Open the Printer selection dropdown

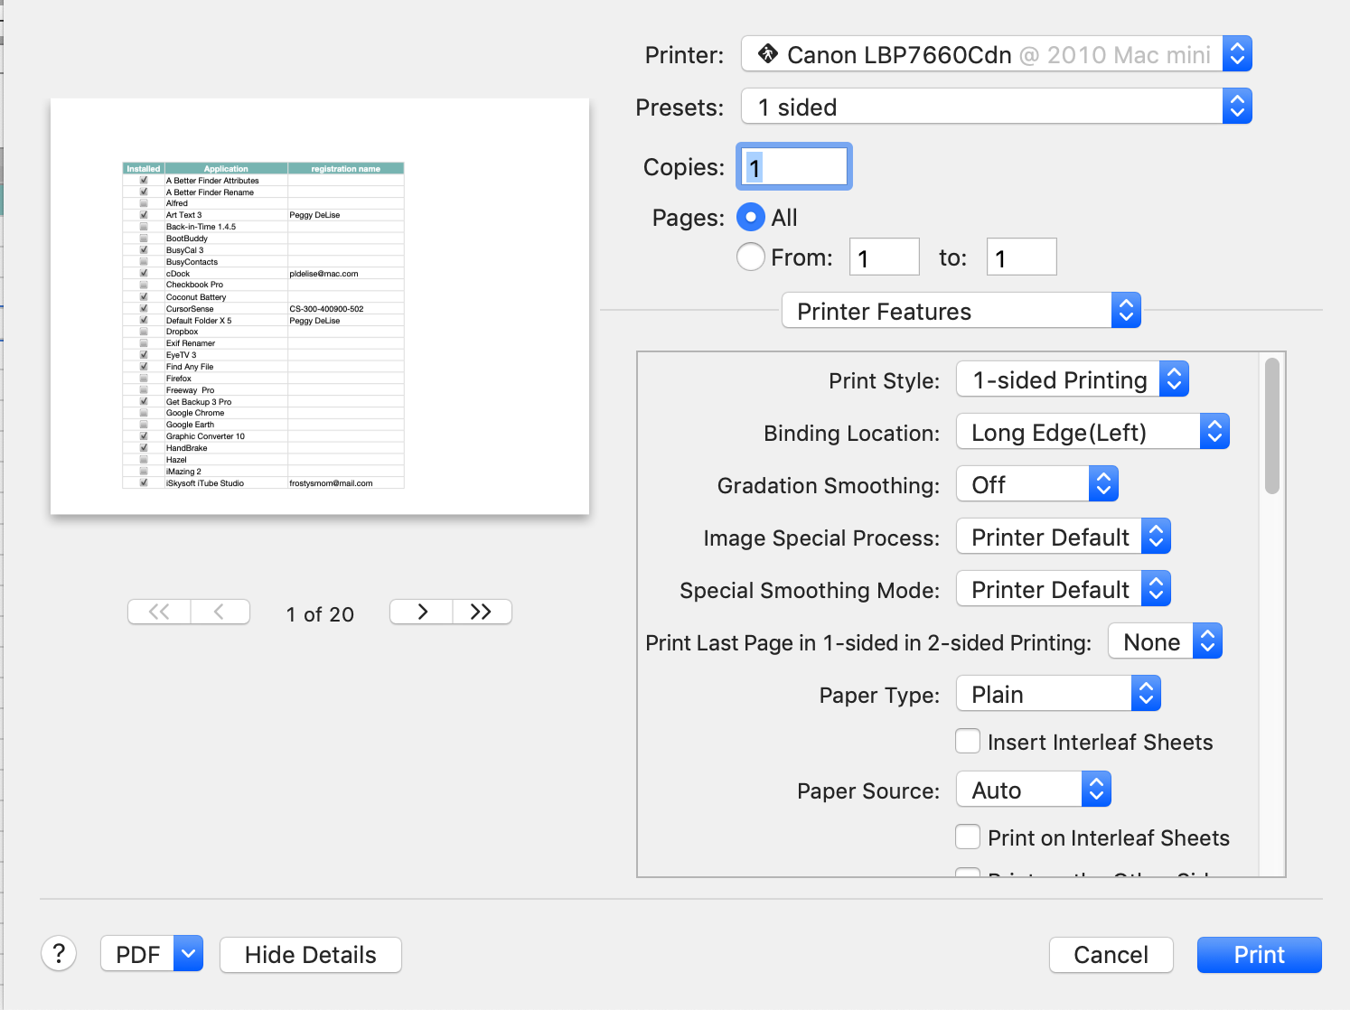[x=996, y=54]
